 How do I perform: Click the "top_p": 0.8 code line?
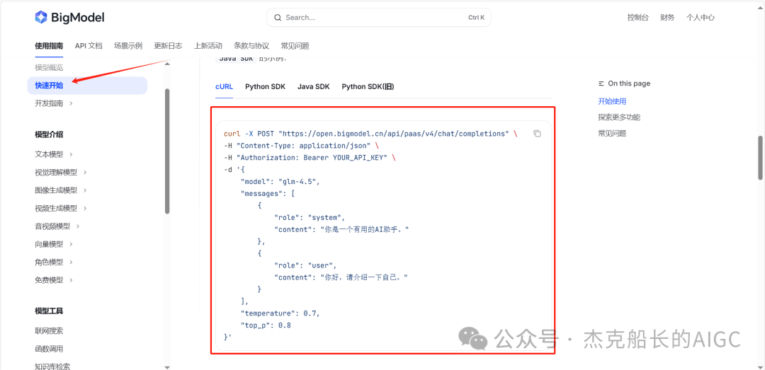(x=266, y=325)
